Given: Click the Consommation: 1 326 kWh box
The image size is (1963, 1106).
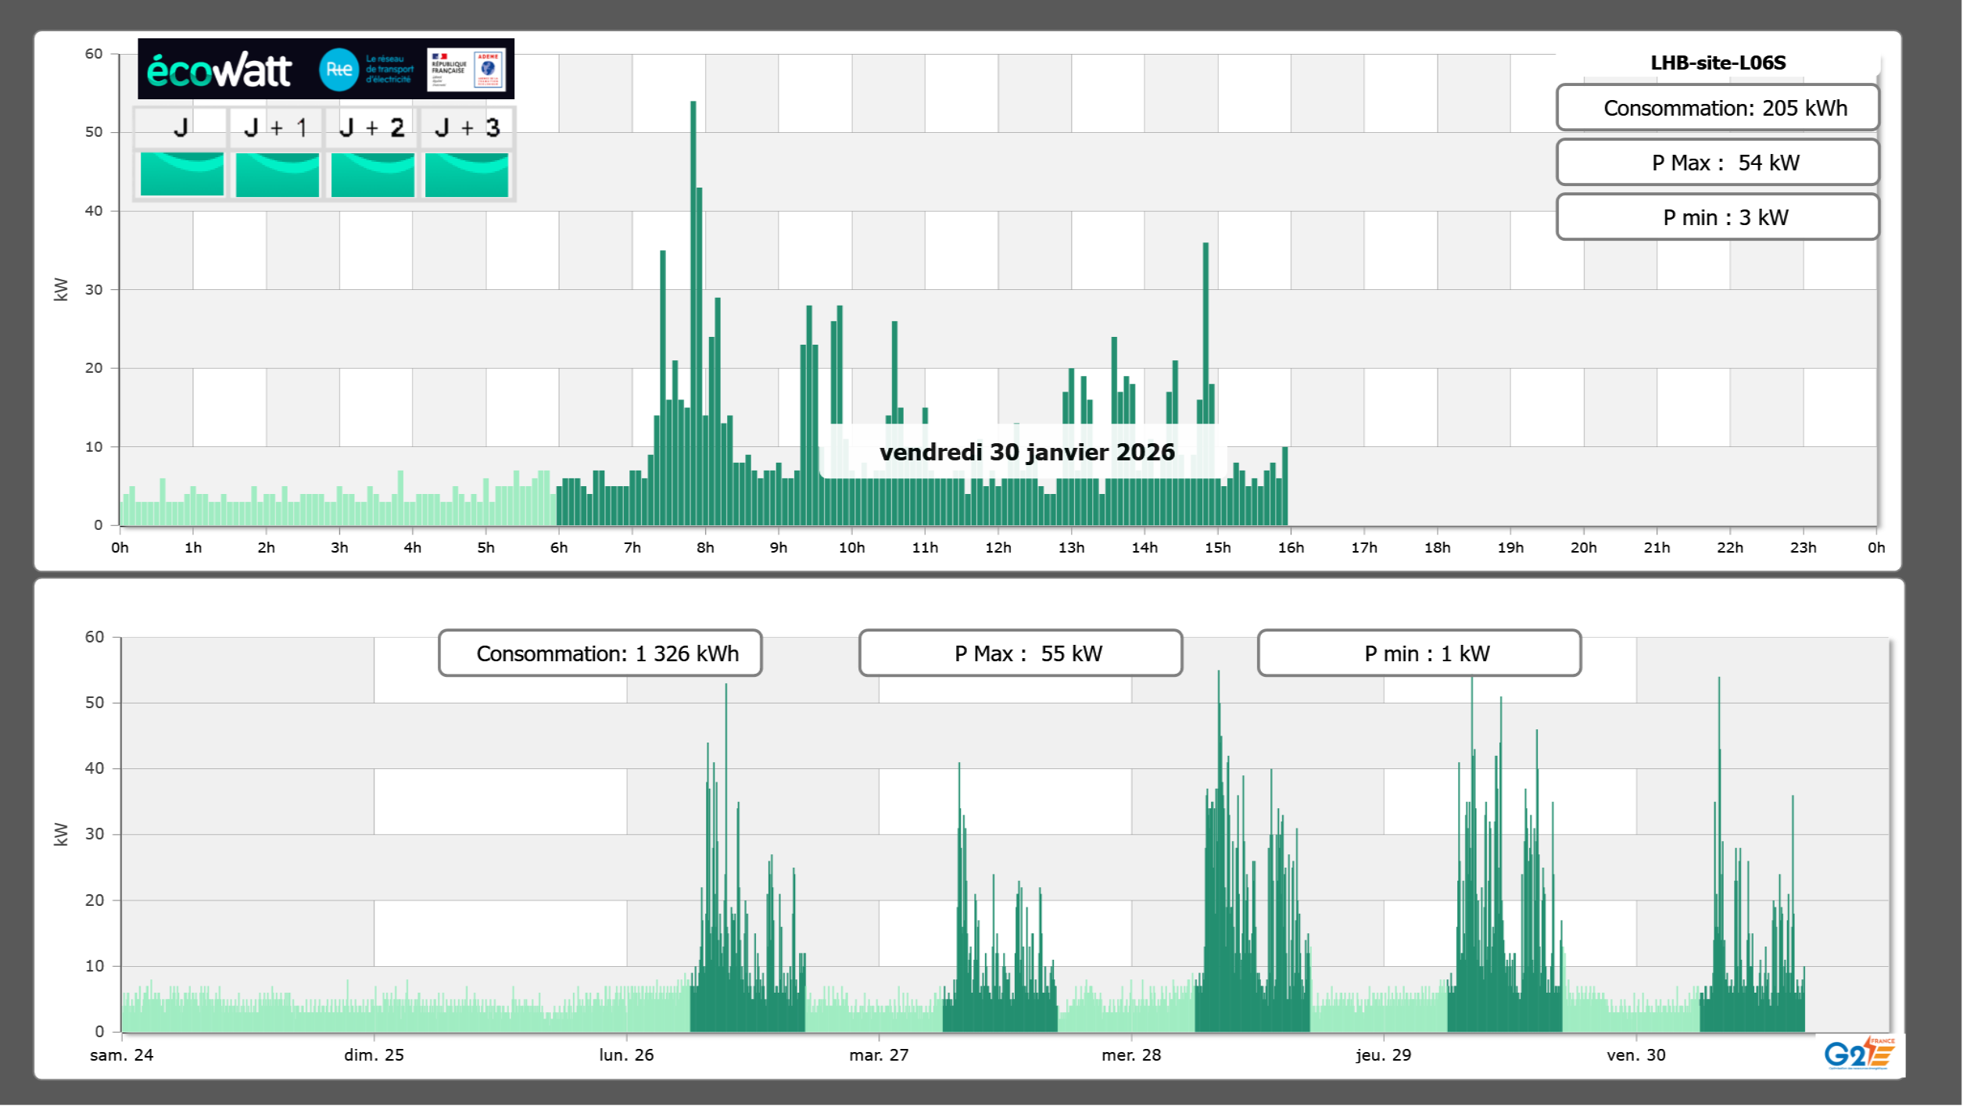Looking at the screenshot, I should point(600,653).
